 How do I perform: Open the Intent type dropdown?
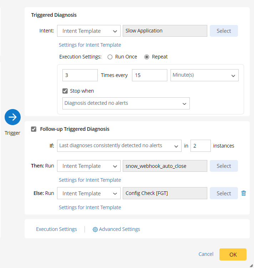tap(89, 31)
